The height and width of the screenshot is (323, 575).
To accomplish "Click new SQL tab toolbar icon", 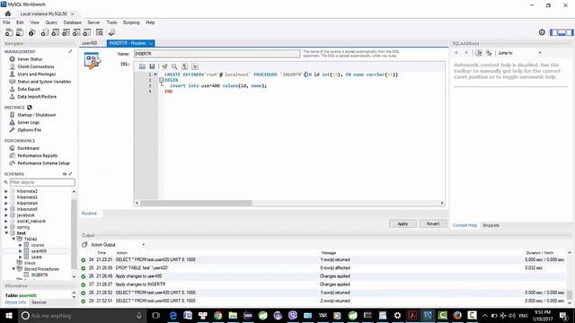I will pyautogui.click(x=9, y=32).
